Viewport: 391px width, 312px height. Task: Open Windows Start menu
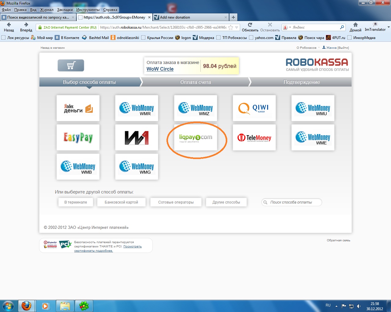8,306
